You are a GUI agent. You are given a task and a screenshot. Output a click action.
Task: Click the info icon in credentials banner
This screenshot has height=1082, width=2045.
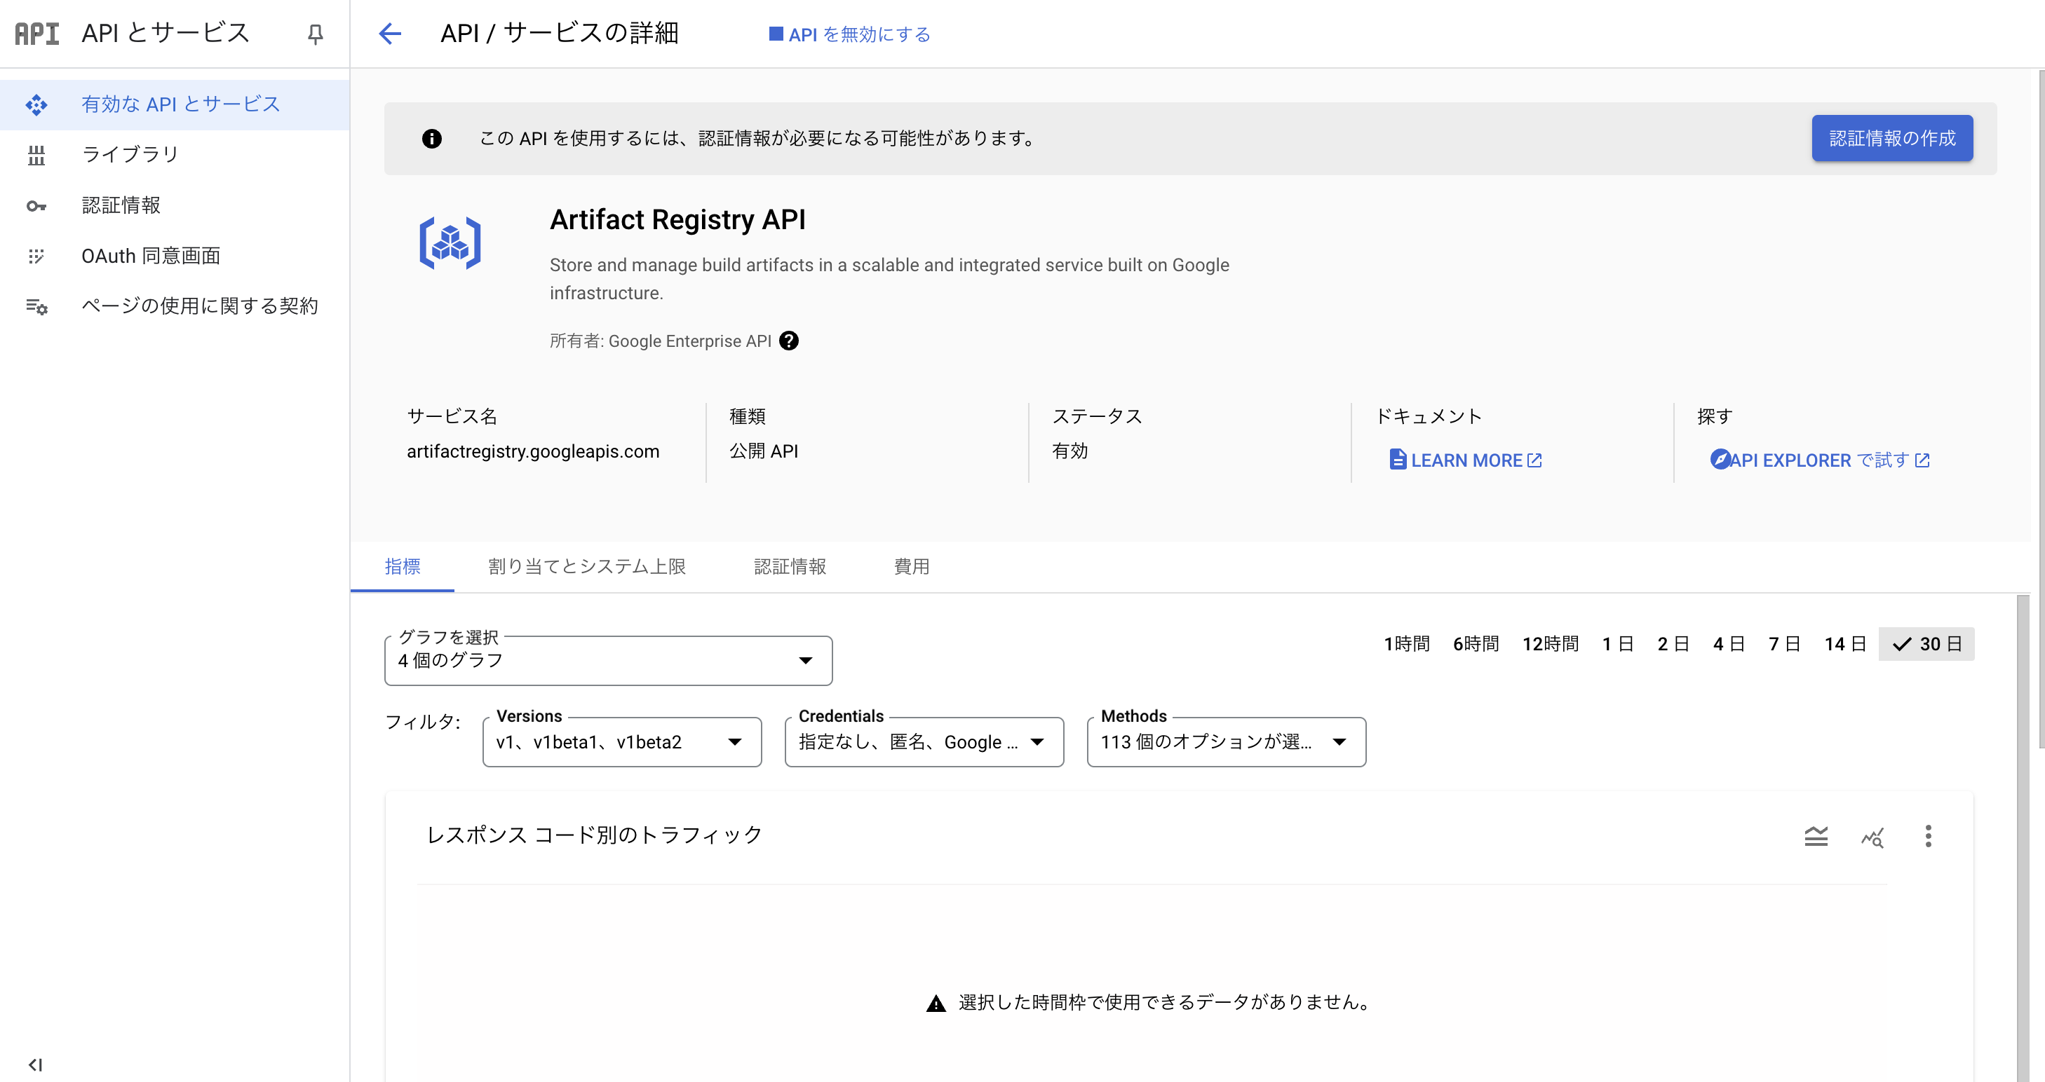[431, 139]
